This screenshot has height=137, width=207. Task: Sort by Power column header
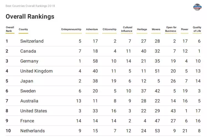click(185, 29)
